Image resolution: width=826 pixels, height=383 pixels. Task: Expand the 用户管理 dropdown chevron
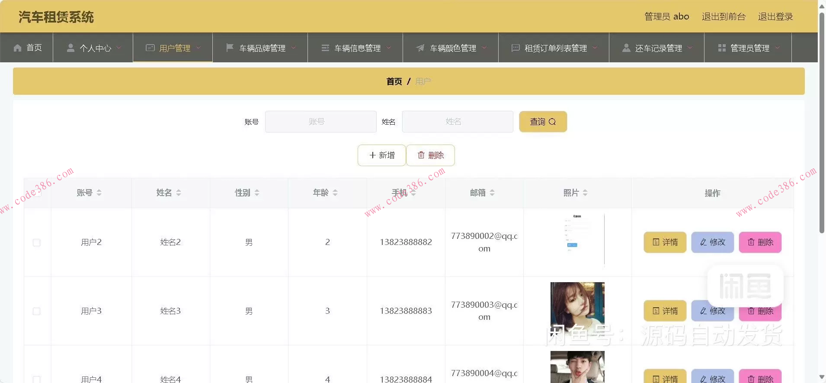198,48
